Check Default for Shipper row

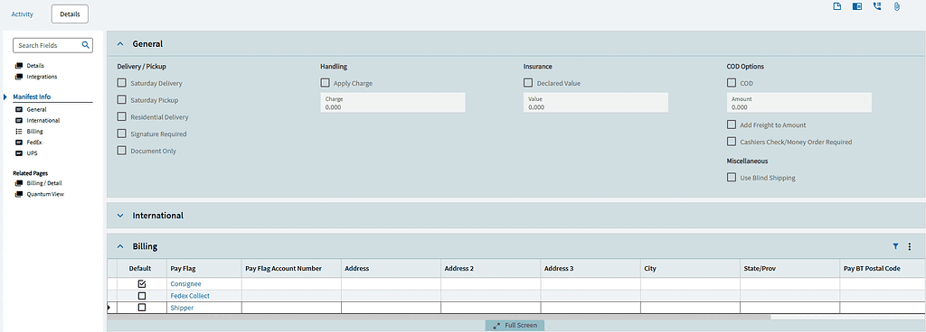click(x=142, y=308)
